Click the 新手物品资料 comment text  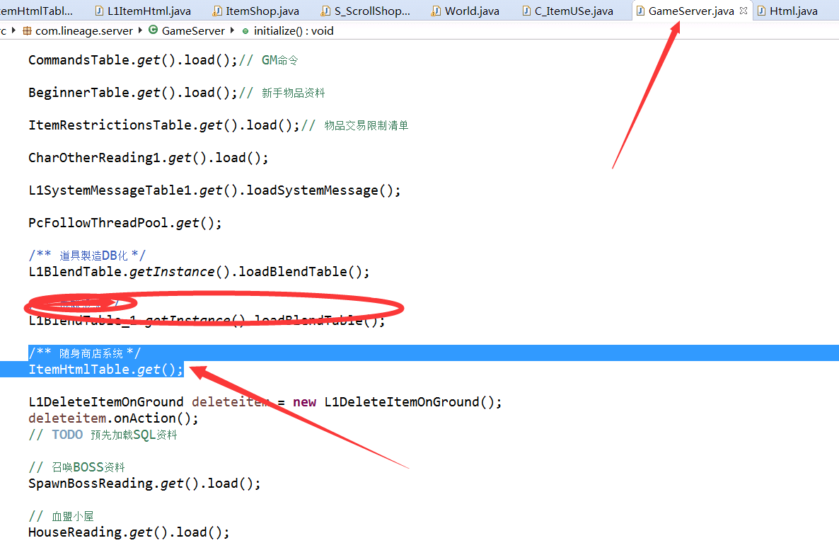tap(293, 93)
